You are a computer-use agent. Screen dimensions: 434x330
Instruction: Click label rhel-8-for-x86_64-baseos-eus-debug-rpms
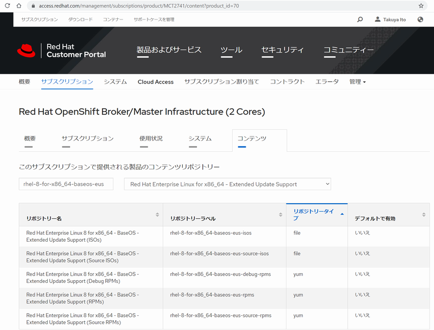pos(220,274)
